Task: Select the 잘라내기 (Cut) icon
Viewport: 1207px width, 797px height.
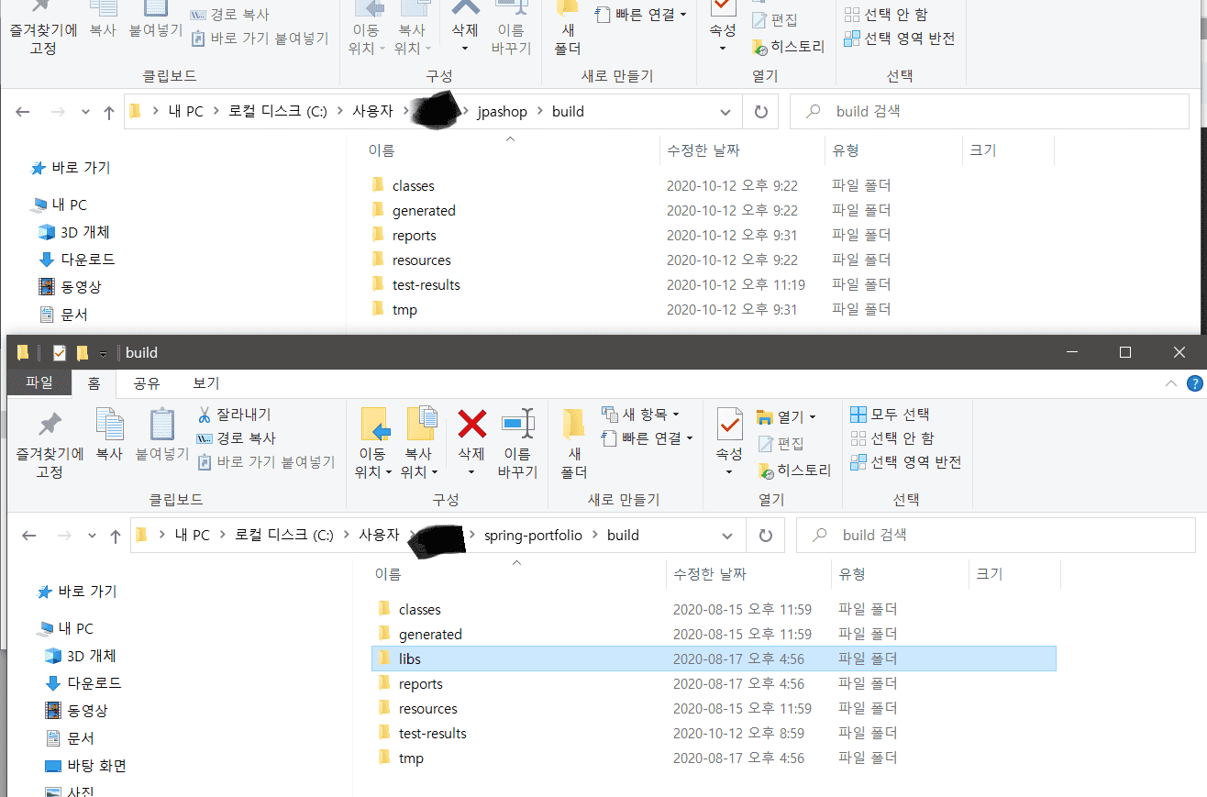Action: click(223, 414)
